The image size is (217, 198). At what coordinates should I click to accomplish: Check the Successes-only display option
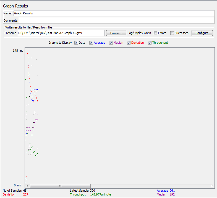click(172, 33)
